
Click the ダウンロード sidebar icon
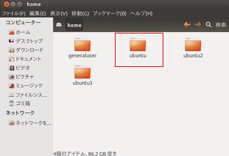tap(11, 50)
